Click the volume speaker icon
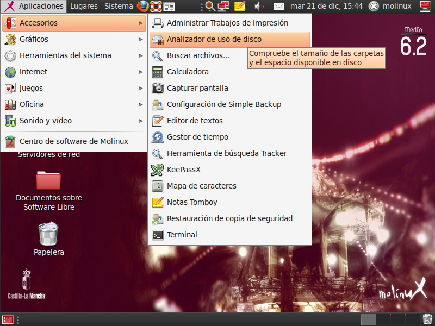 coord(259,6)
